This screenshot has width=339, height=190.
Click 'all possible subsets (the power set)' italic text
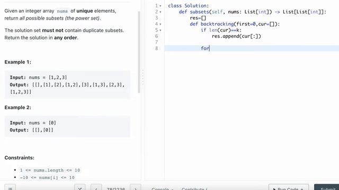pos(59,18)
